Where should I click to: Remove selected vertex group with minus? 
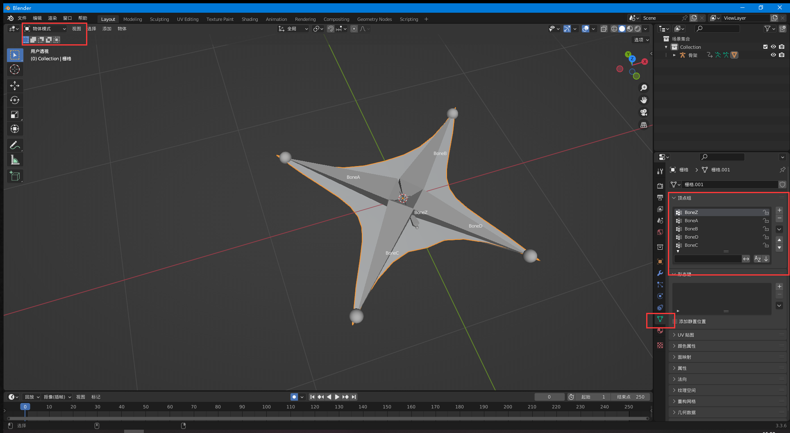coord(779,219)
